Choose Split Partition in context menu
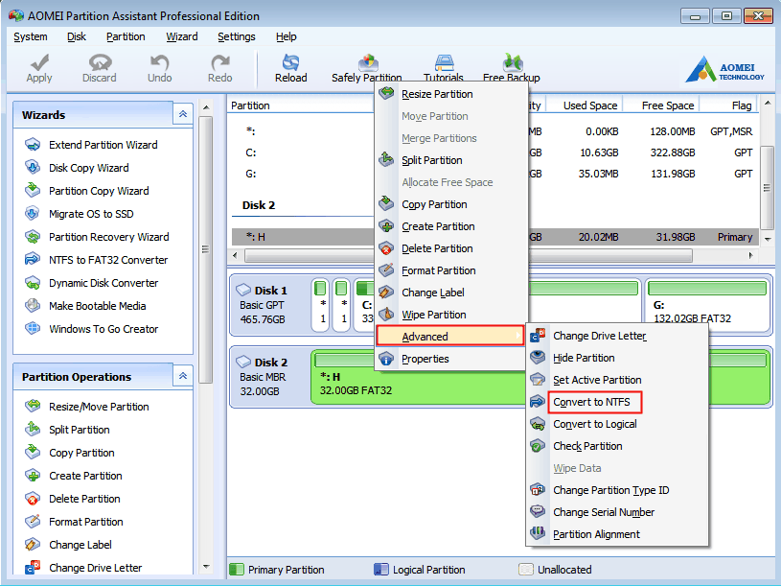This screenshot has width=781, height=586. coord(451,160)
